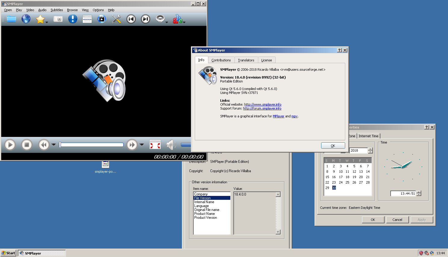Open the Browse menu
The width and height of the screenshot is (448, 257).
tap(72, 10)
